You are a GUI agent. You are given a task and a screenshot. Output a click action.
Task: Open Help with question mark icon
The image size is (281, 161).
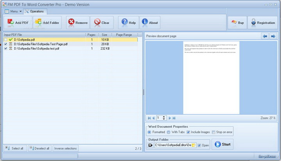pos(128,23)
